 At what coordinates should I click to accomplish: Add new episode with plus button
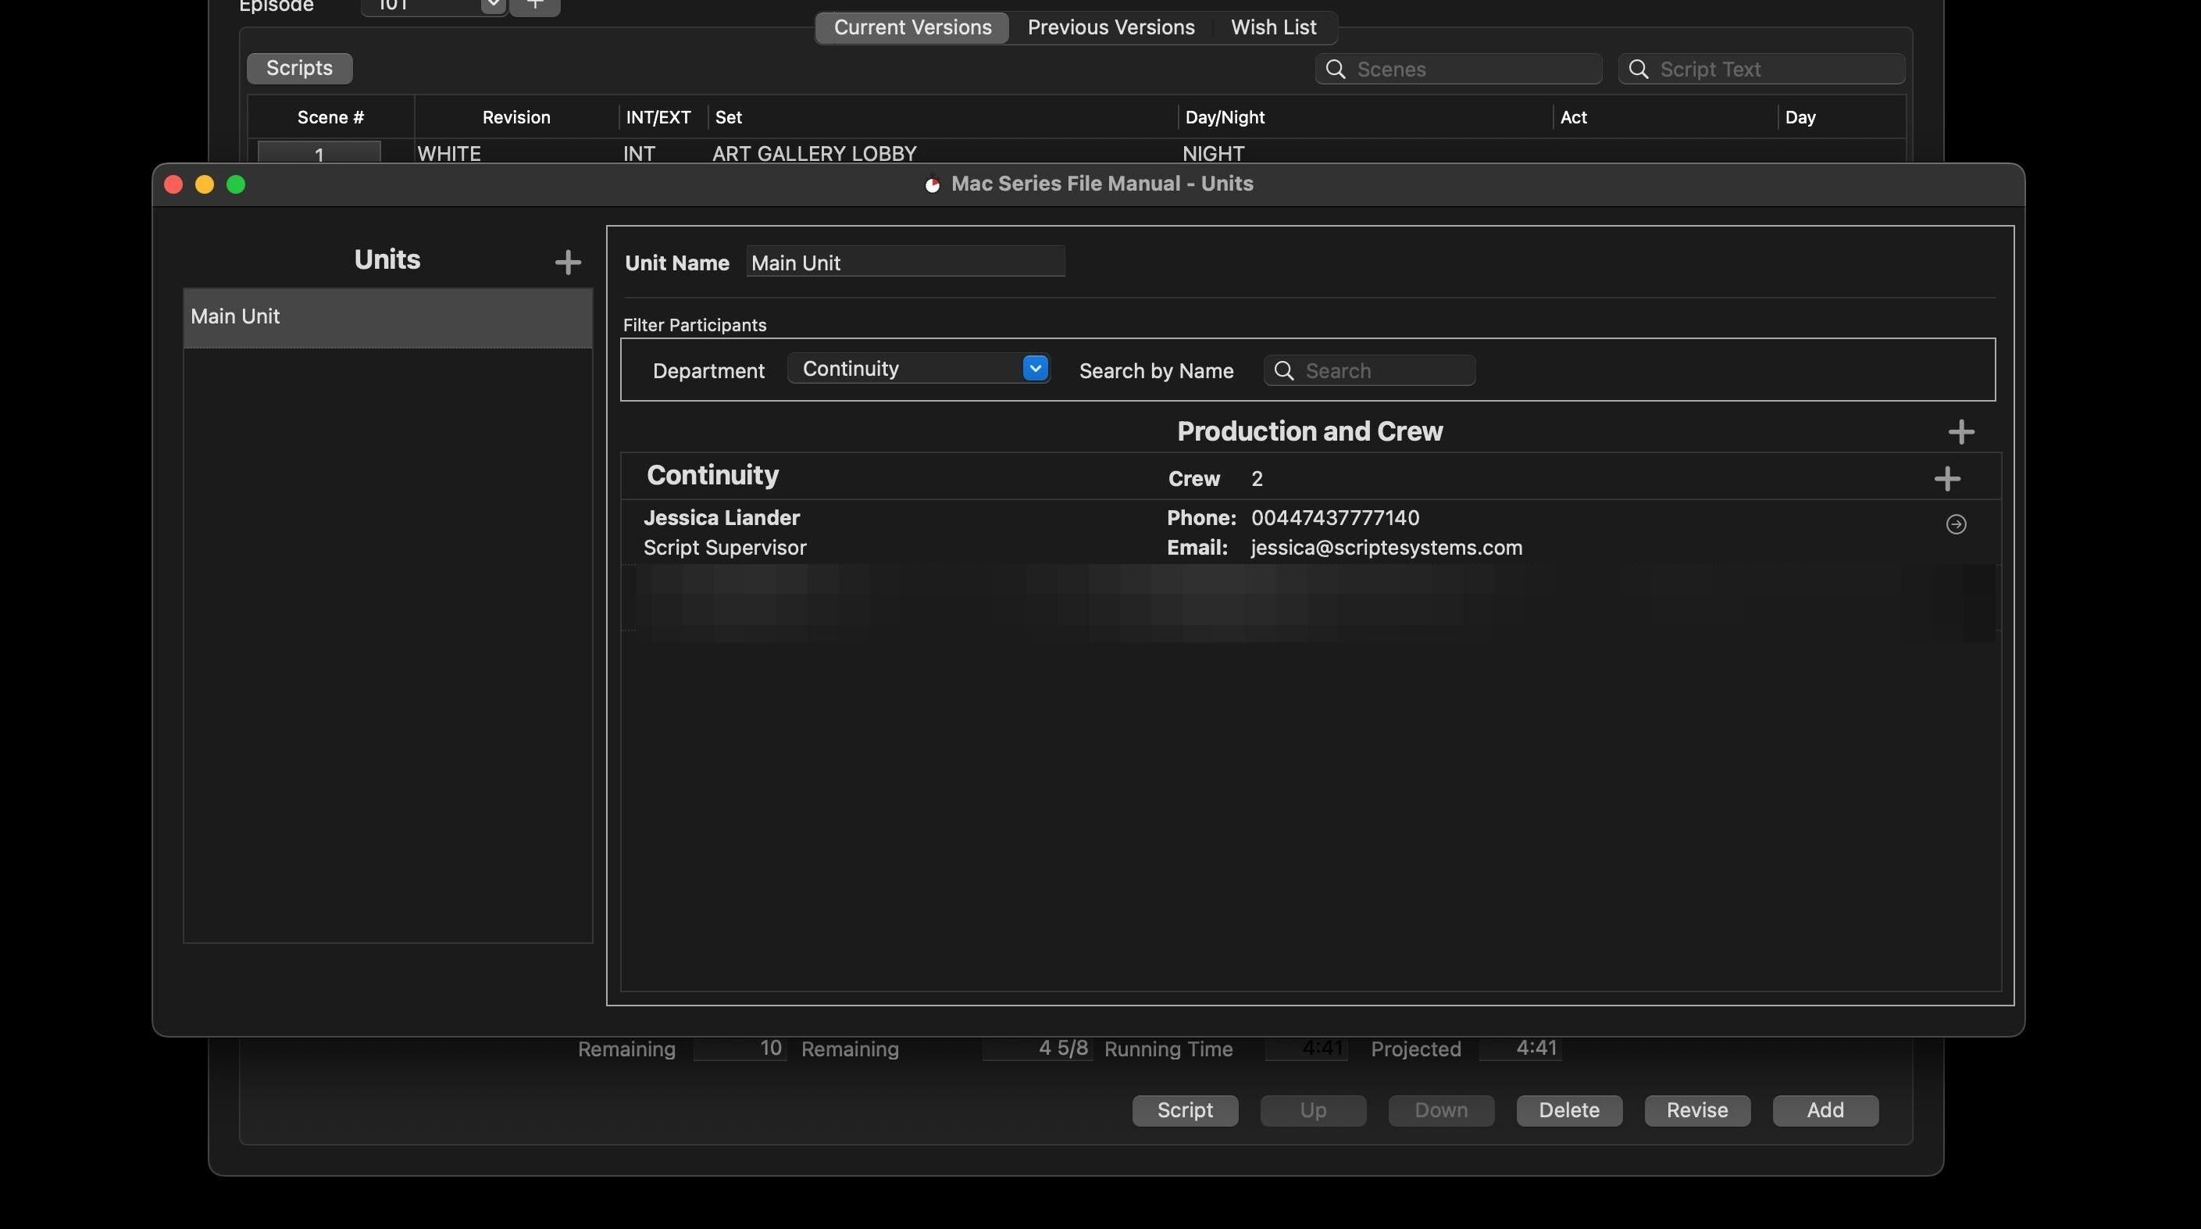[535, 5]
